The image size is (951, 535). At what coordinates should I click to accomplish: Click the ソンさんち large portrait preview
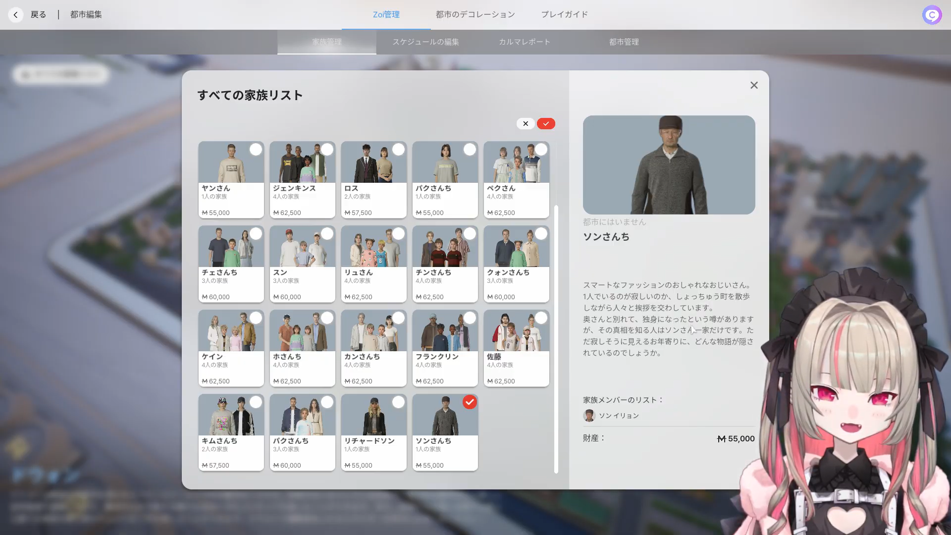click(x=669, y=165)
